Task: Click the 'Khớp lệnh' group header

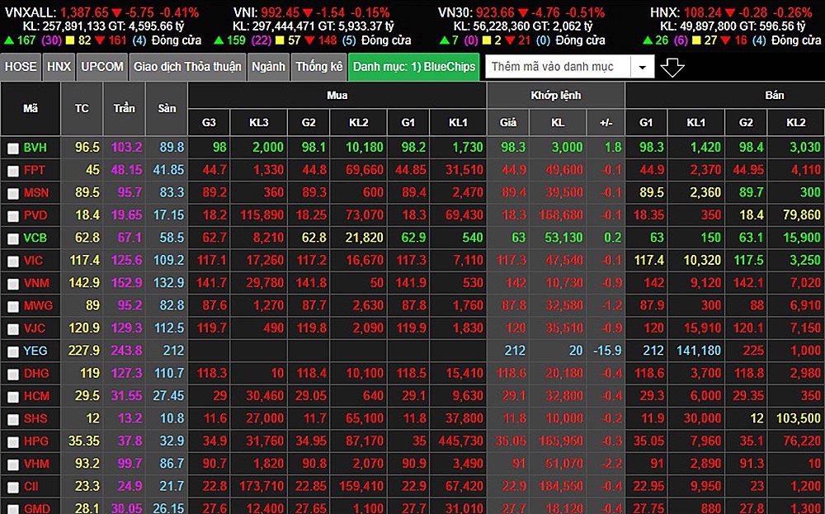Action: click(555, 95)
